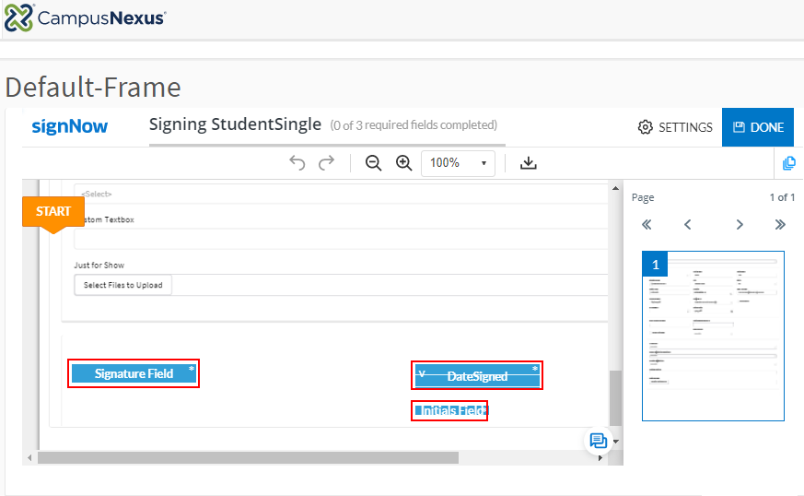
Task: Click the undo arrow icon
Action: pos(297,163)
